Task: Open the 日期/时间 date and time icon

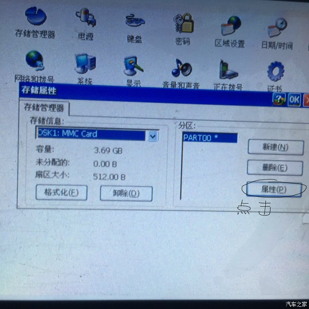Action: pyautogui.click(x=277, y=34)
